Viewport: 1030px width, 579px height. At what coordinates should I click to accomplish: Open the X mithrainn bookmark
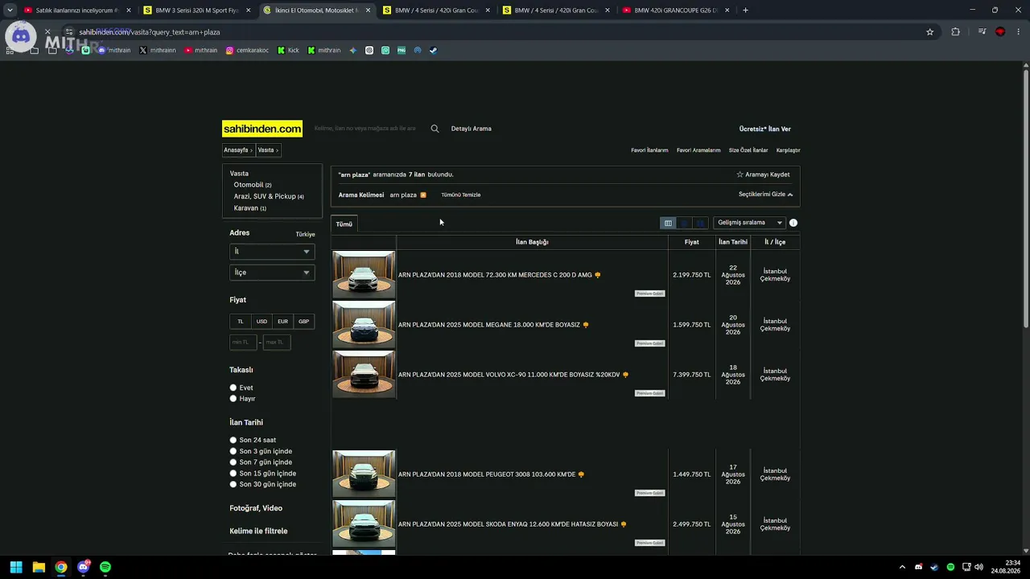(x=157, y=50)
